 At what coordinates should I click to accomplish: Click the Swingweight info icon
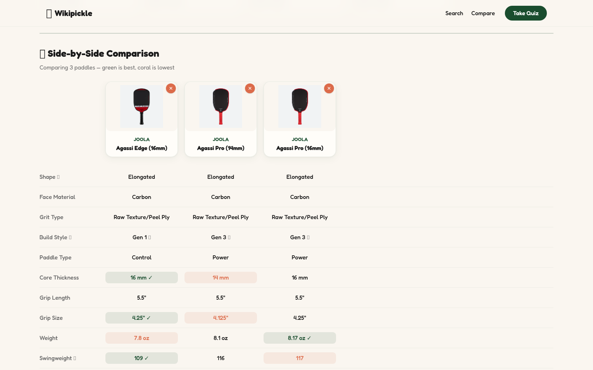point(75,358)
